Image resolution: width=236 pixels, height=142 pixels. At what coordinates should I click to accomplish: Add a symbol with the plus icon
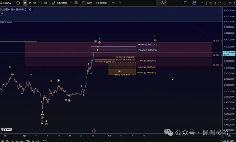pos(18,3)
